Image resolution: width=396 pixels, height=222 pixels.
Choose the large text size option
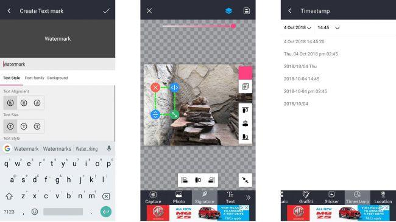[x=37, y=127]
